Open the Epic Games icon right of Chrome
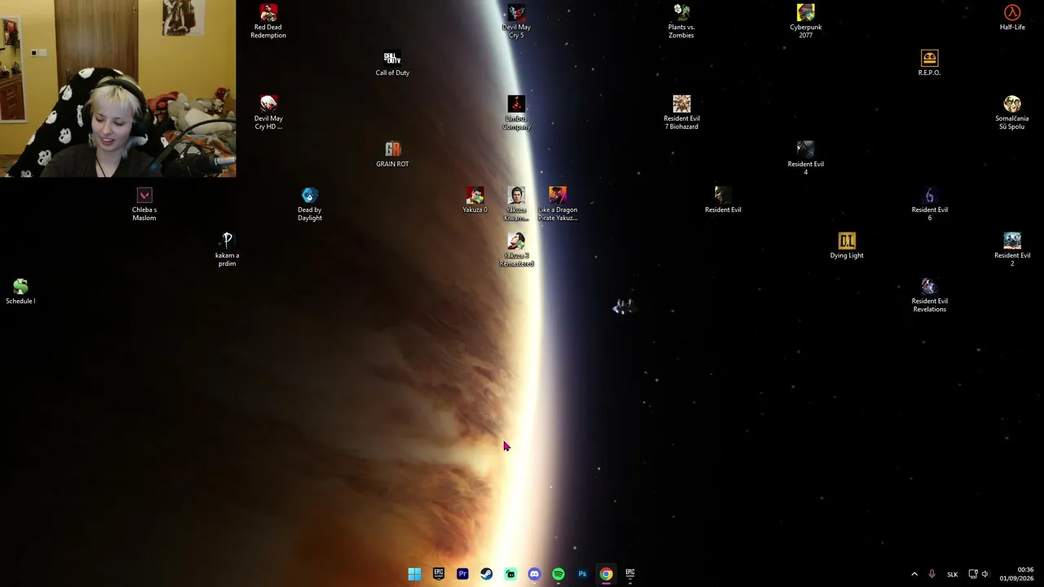The image size is (1044, 587). [630, 574]
